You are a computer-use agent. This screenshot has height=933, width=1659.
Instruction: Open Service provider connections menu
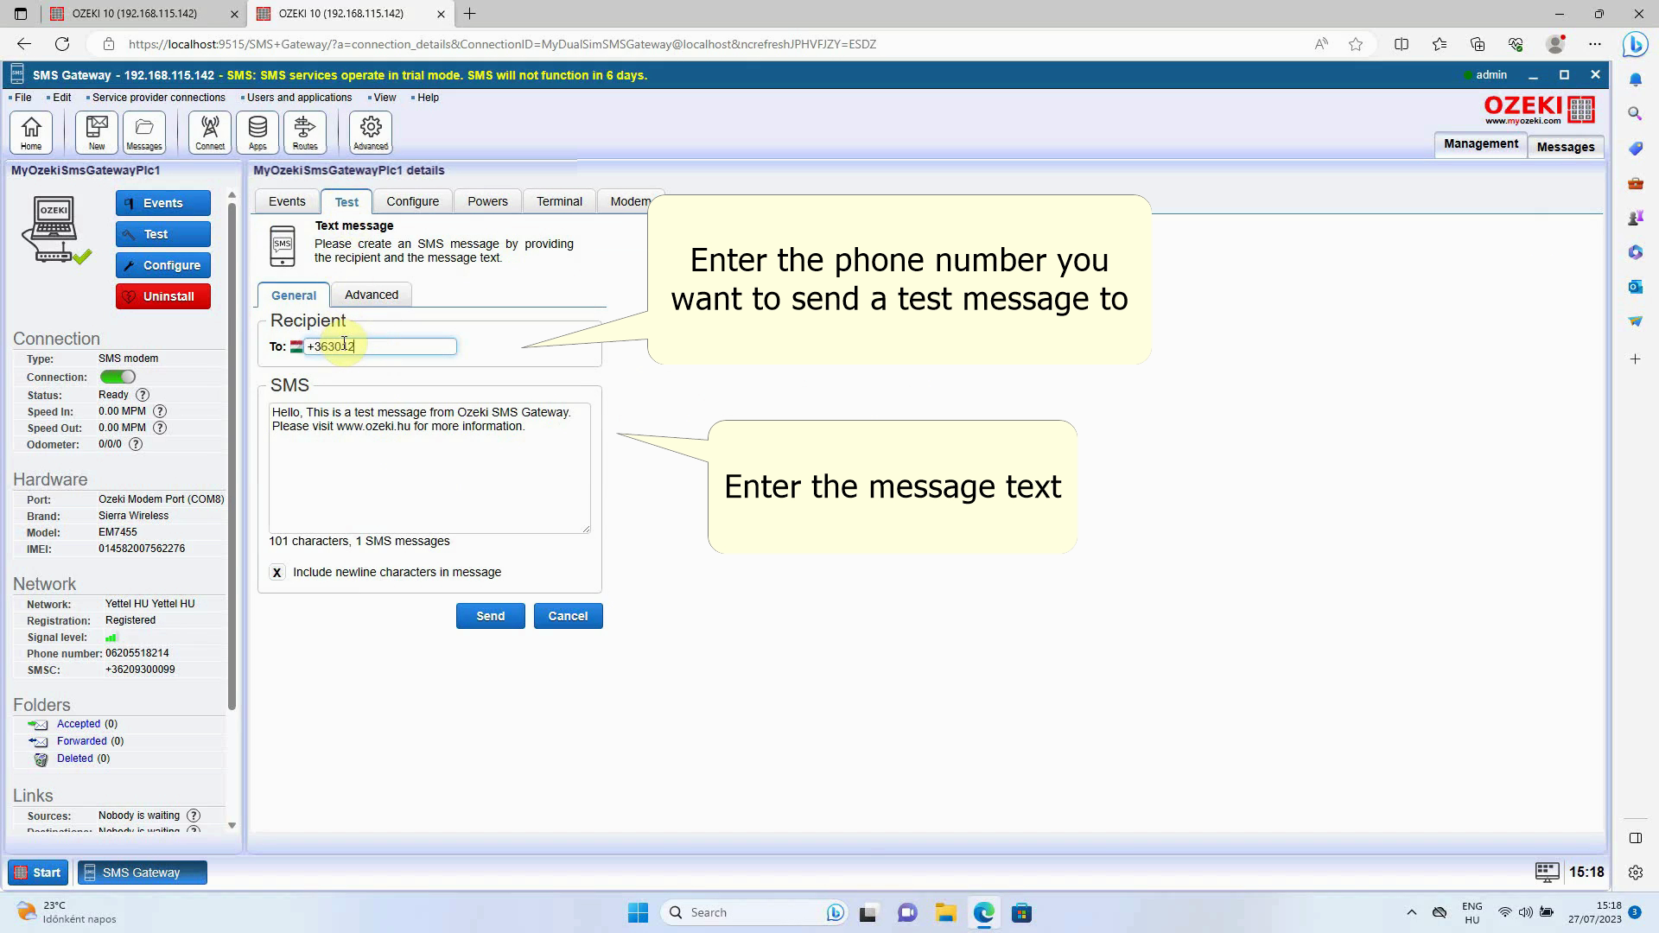click(x=158, y=98)
